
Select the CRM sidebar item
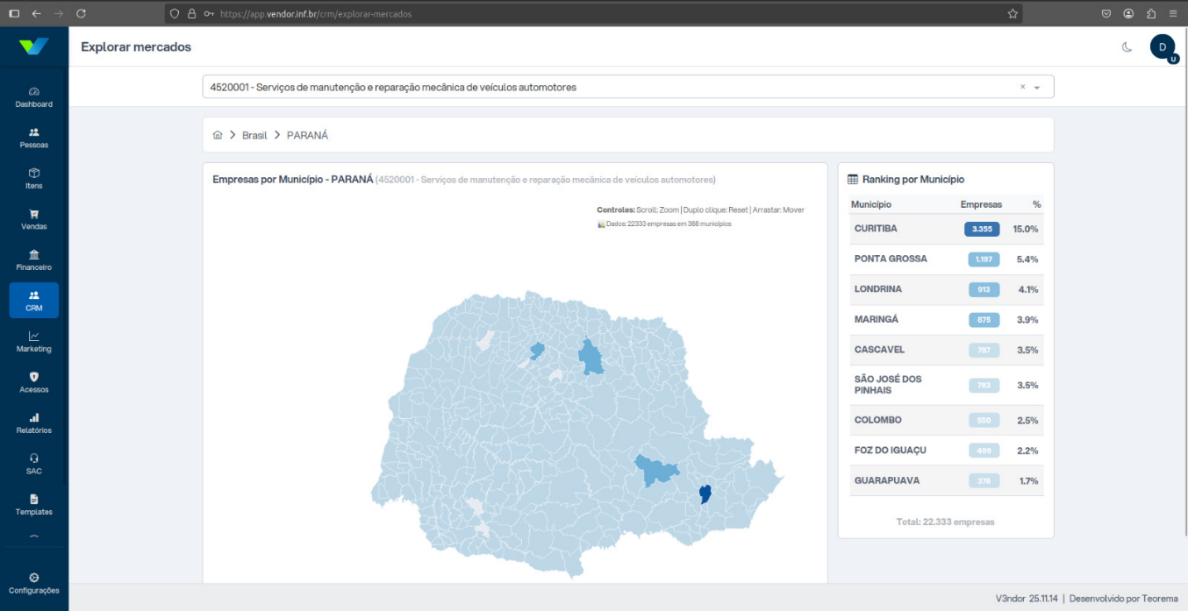pos(34,301)
